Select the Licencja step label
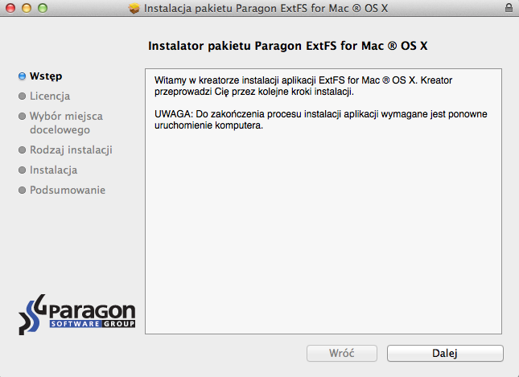Image resolution: width=519 pixels, height=377 pixels. [x=50, y=96]
